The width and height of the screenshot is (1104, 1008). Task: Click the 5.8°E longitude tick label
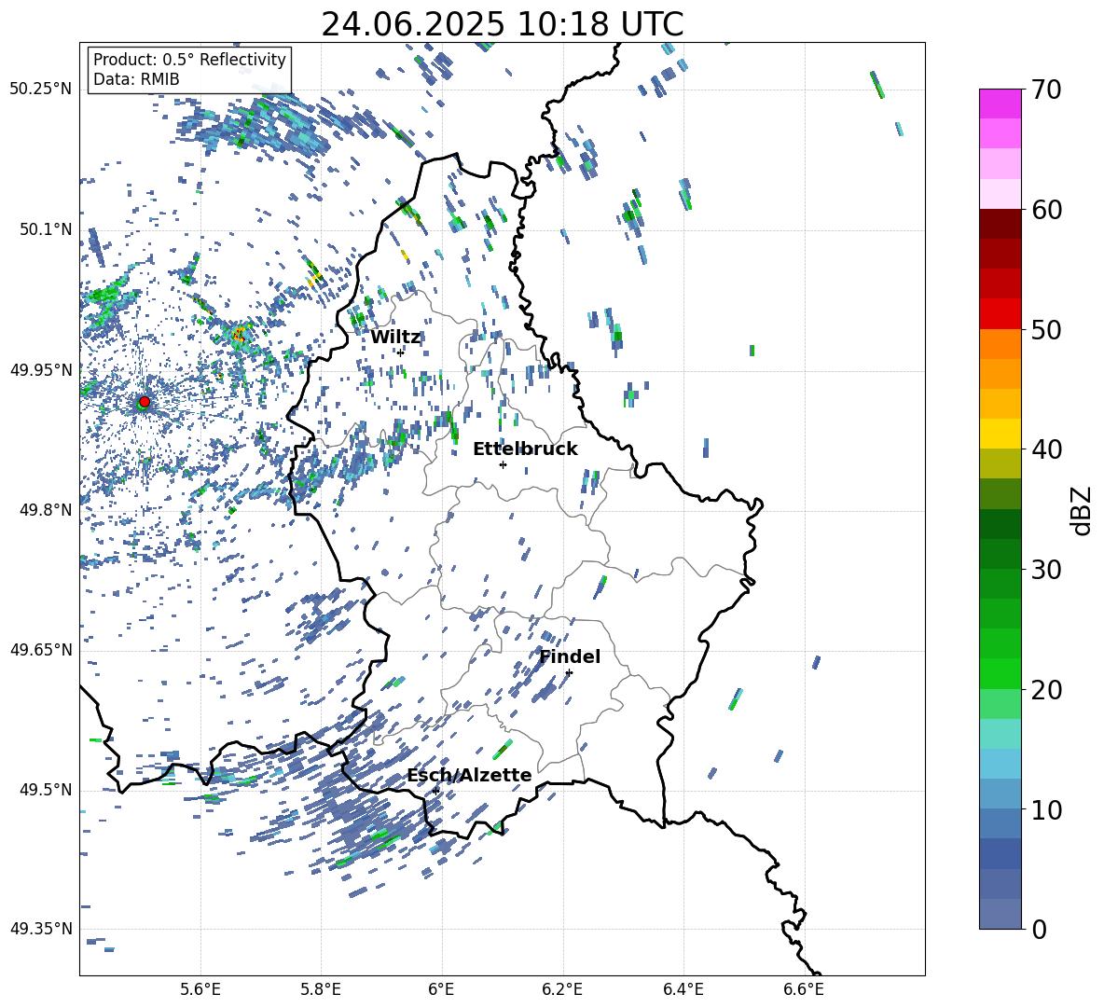tap(321, 990)
